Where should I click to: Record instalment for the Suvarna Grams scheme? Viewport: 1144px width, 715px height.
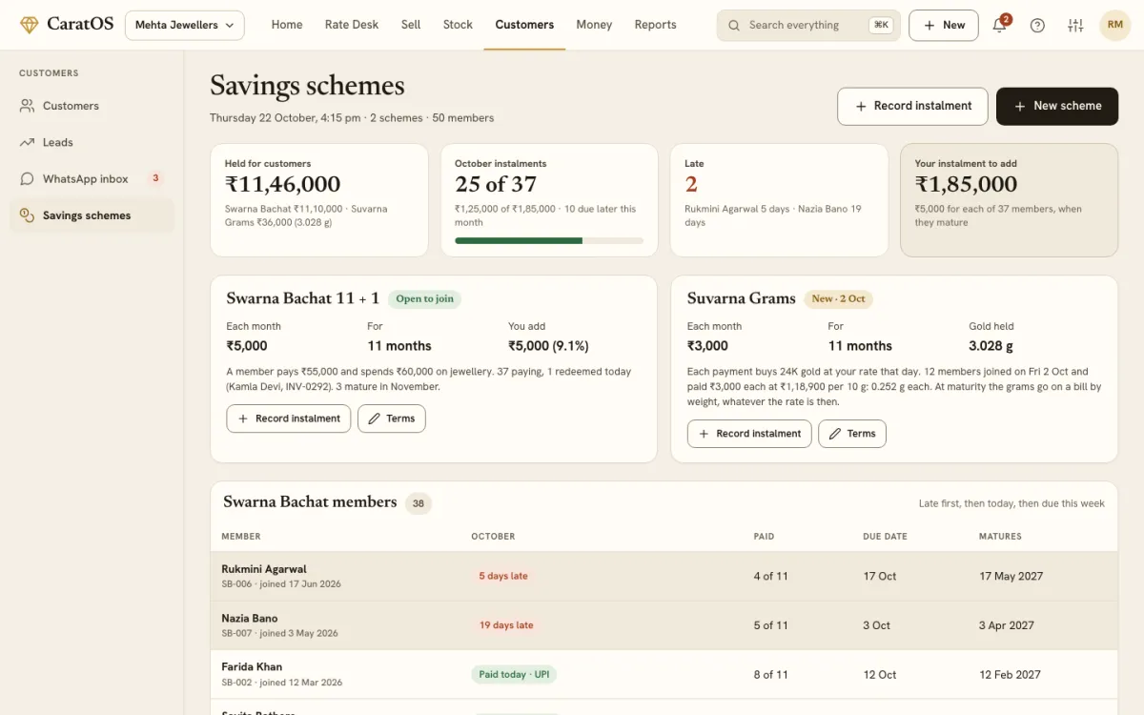[749, 434]
